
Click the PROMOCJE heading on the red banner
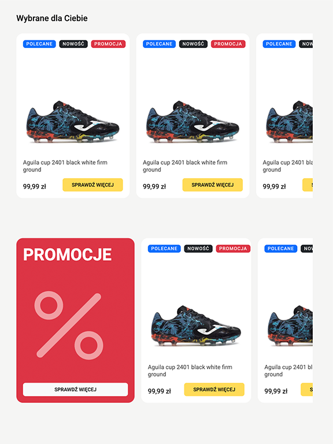pos(68,254)
